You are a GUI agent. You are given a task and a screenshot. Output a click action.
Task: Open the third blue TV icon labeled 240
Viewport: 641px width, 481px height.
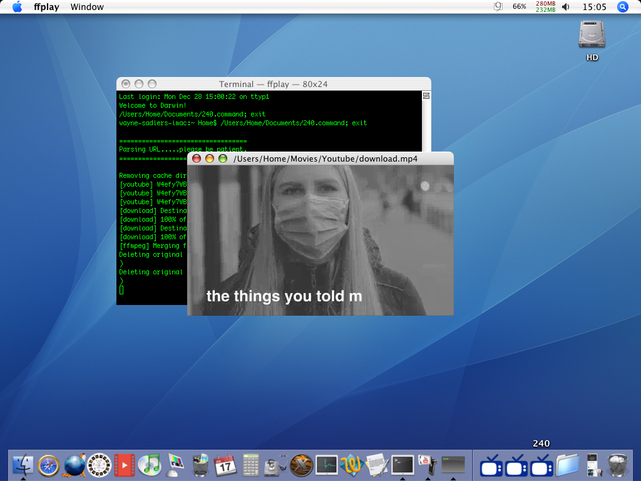tap(541, 465)
